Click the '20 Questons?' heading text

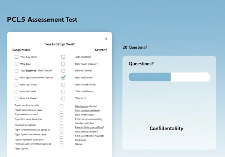(x=135, y=47)
